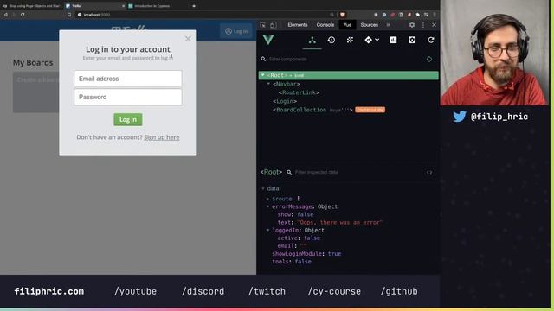Click the green Log in button

[x=128, y=119]
